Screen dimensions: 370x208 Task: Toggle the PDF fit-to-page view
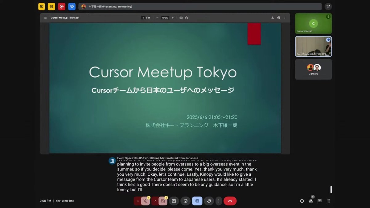(x=181, y=18)
